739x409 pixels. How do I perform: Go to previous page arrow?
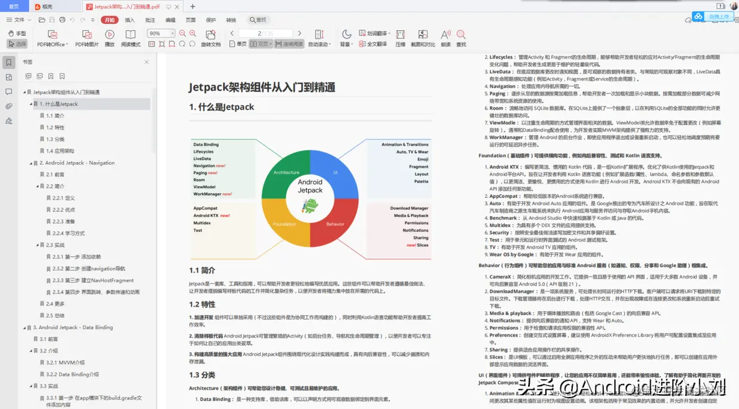[232, 33]
